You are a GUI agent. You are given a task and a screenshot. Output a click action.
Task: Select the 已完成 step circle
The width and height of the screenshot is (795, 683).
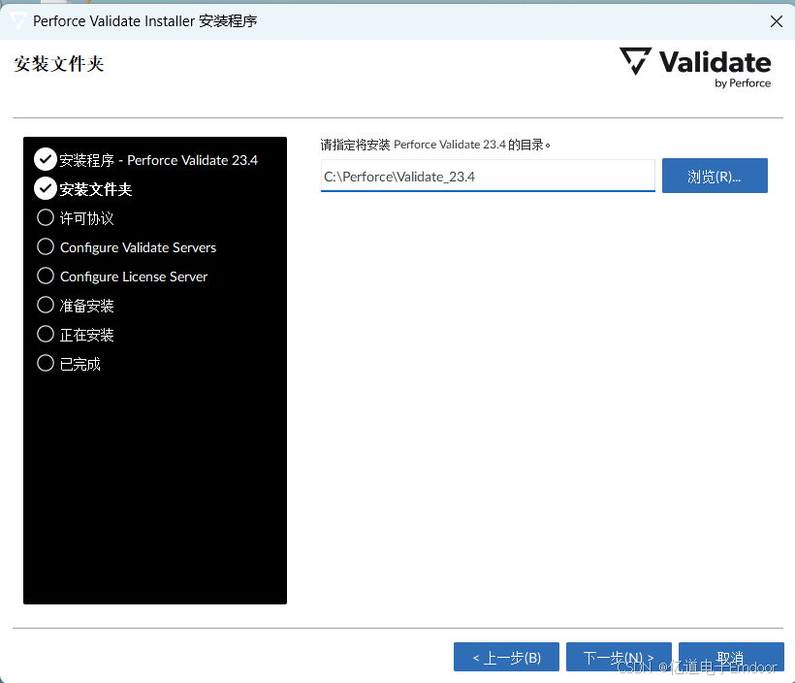pos(45,363)
